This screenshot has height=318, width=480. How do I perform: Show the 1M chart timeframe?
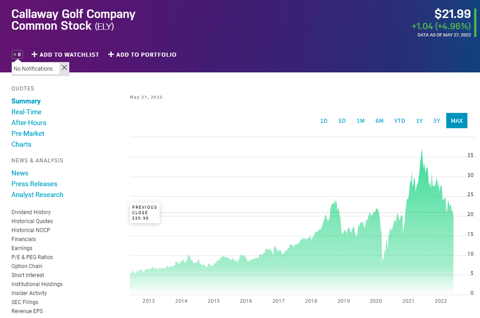(x=361, y=121)
